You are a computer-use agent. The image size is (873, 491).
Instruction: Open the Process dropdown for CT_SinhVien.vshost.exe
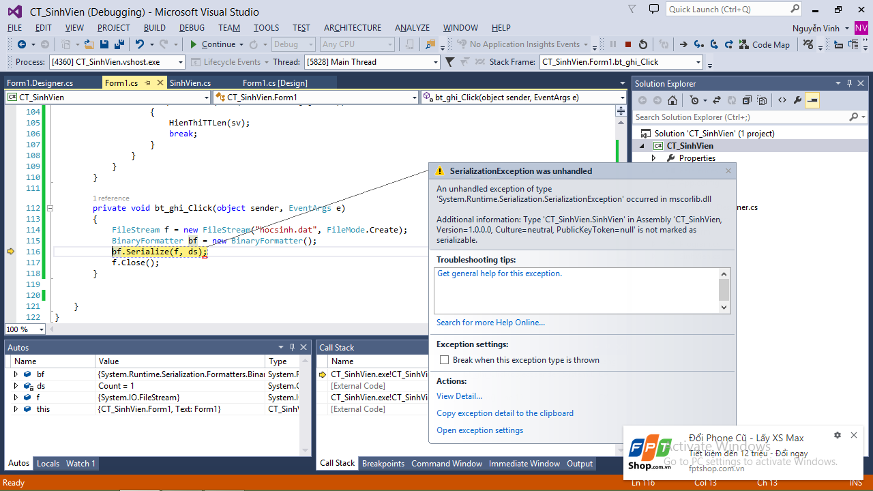pyautogui.click(x=180, y=62)
